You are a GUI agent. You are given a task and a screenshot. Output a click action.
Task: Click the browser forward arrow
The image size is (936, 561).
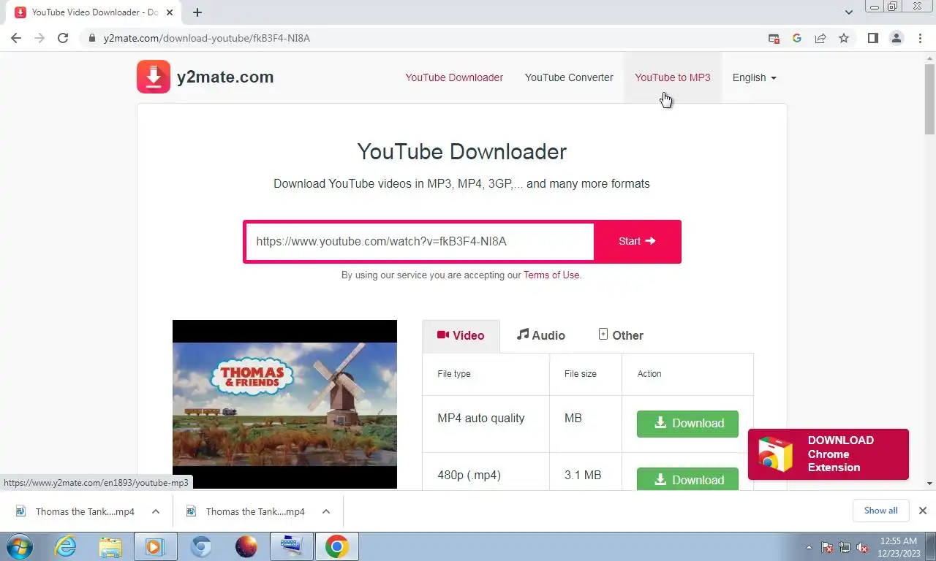pos(39,38)
